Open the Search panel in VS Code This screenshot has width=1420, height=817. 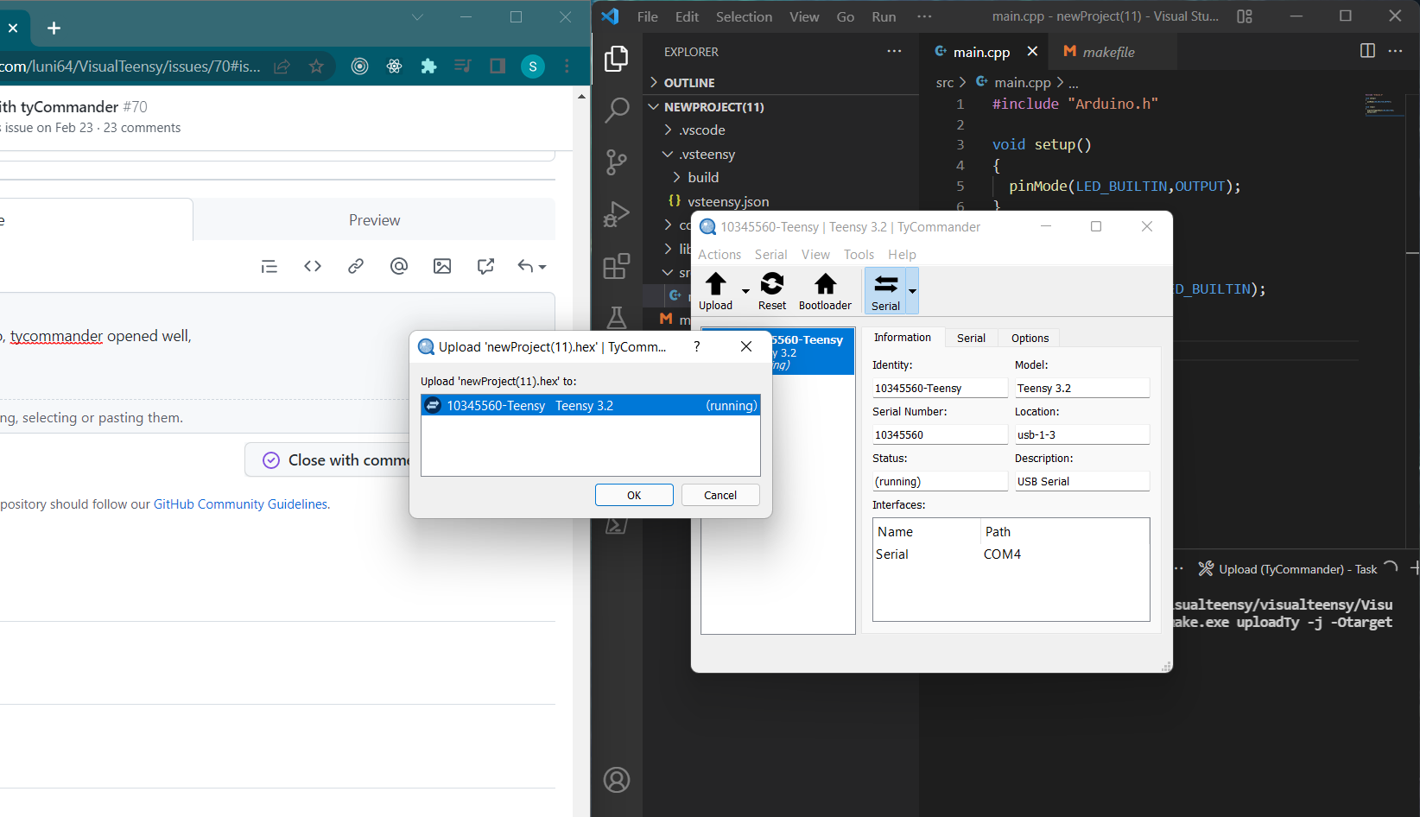click(x=617, y=111)
